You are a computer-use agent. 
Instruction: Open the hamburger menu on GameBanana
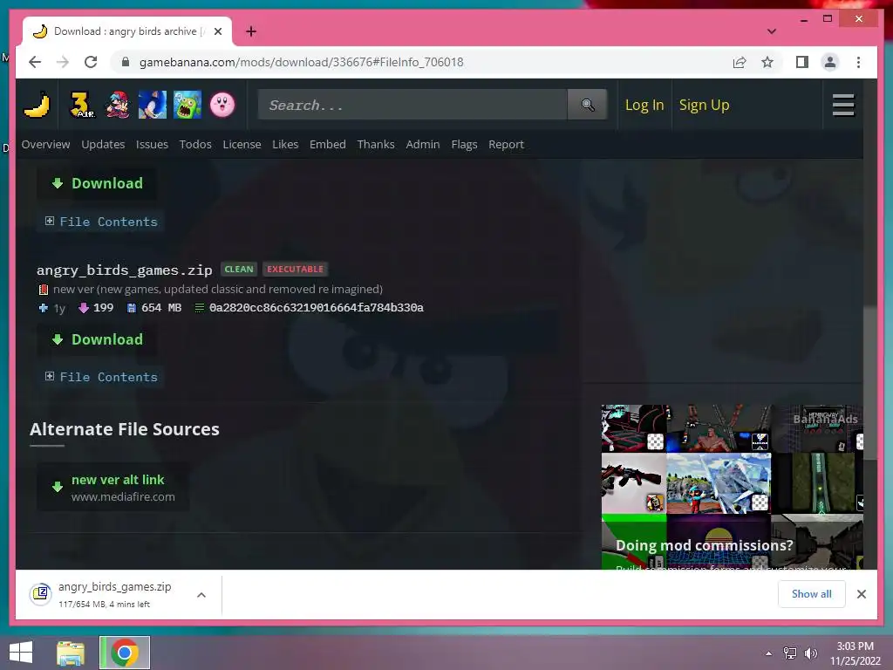[843, 105]
